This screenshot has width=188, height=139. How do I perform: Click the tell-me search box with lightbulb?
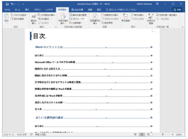[121, 10]
